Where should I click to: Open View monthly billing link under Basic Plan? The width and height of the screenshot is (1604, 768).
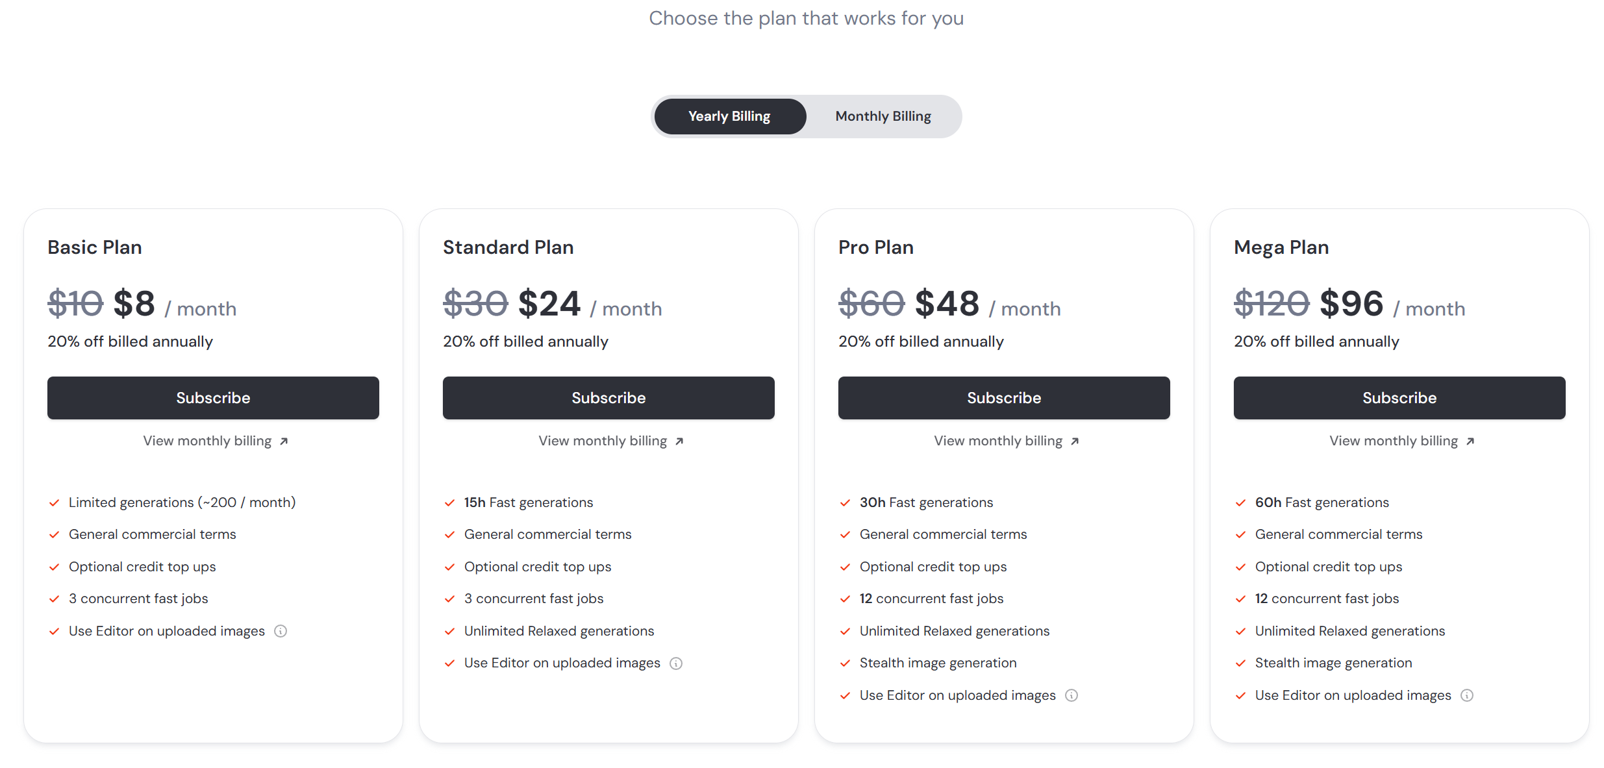coord(207,441)
